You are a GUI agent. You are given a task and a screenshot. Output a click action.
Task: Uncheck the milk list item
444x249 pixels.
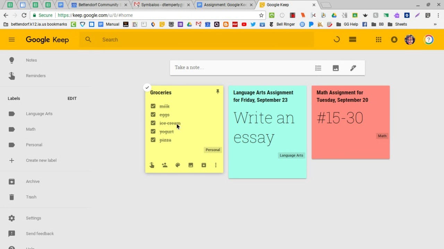pyautogui.click(x=153, y=106)
